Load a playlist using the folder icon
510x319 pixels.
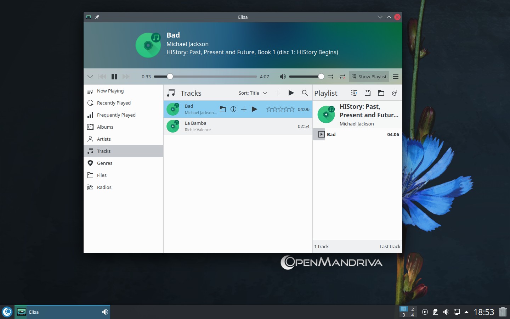pos(381,93)
